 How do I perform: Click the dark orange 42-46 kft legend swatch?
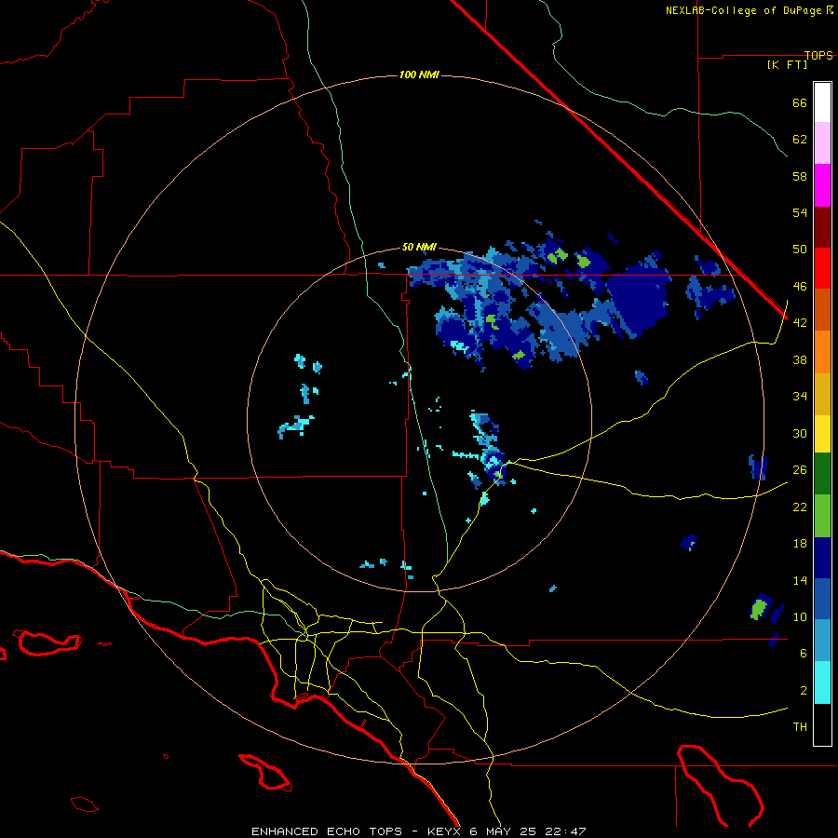(822, 310)
